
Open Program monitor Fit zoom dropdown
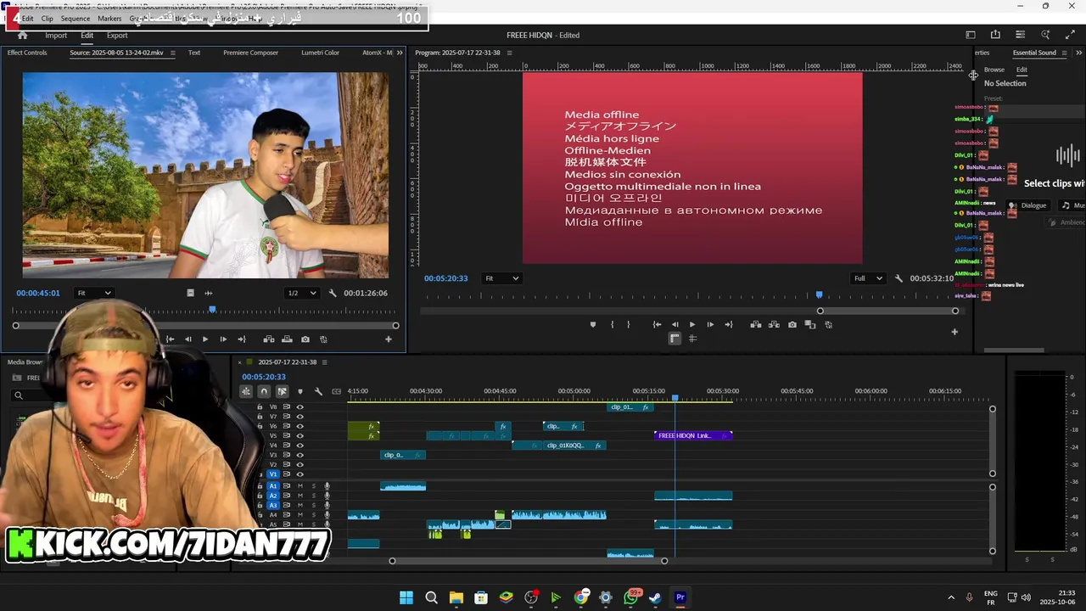[501, 278]
